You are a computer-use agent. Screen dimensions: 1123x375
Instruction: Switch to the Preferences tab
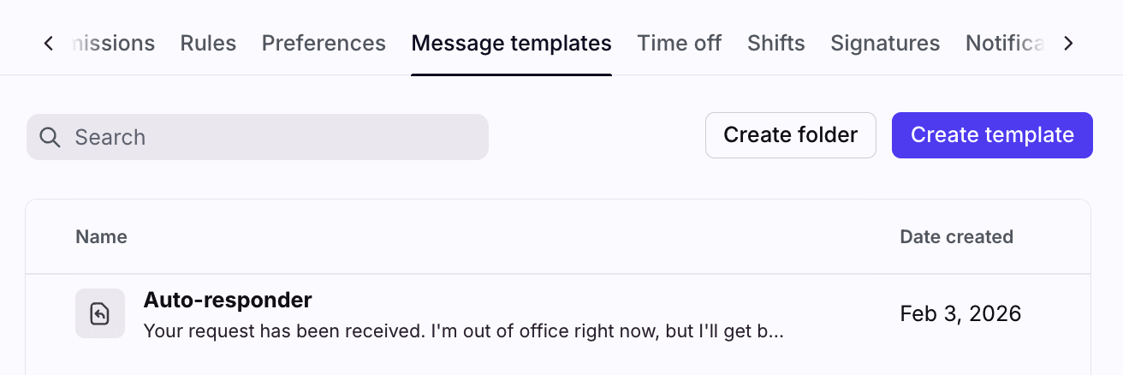pyautogui.click(x=324, y=43)
